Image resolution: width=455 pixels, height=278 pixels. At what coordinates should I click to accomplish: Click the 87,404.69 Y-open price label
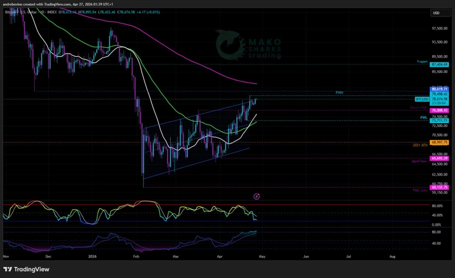[440, 66]
